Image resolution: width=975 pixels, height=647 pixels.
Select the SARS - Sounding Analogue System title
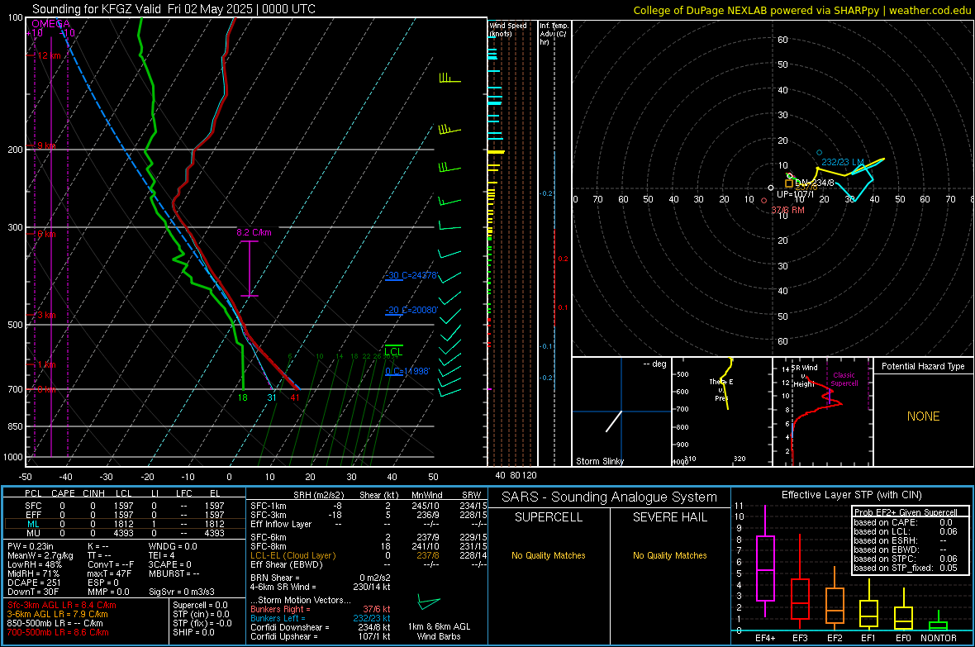(609, 497)
